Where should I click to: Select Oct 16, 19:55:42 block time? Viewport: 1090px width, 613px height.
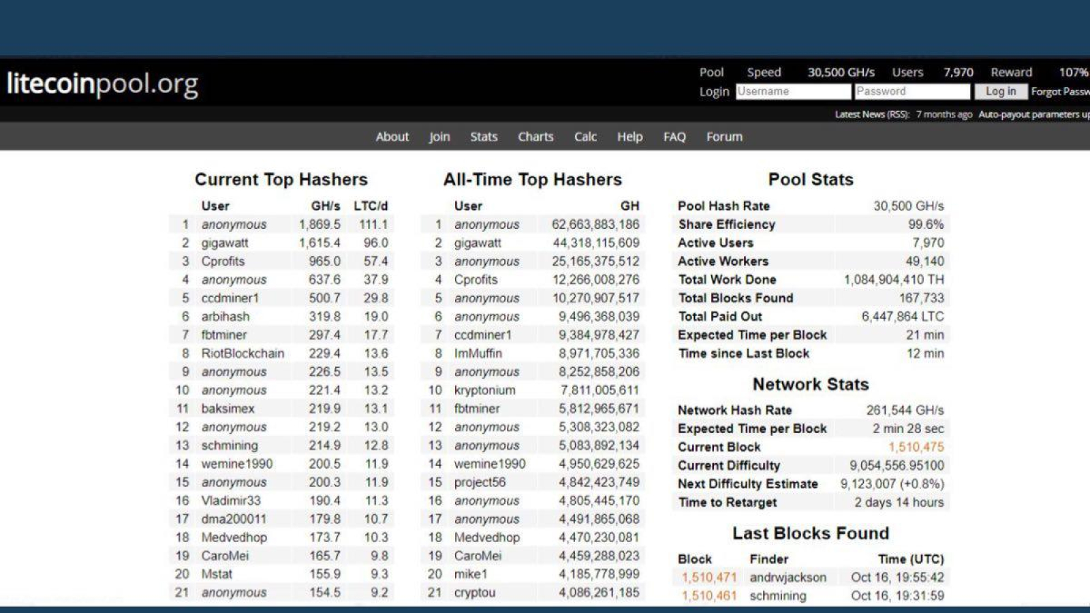pos(897,578)
